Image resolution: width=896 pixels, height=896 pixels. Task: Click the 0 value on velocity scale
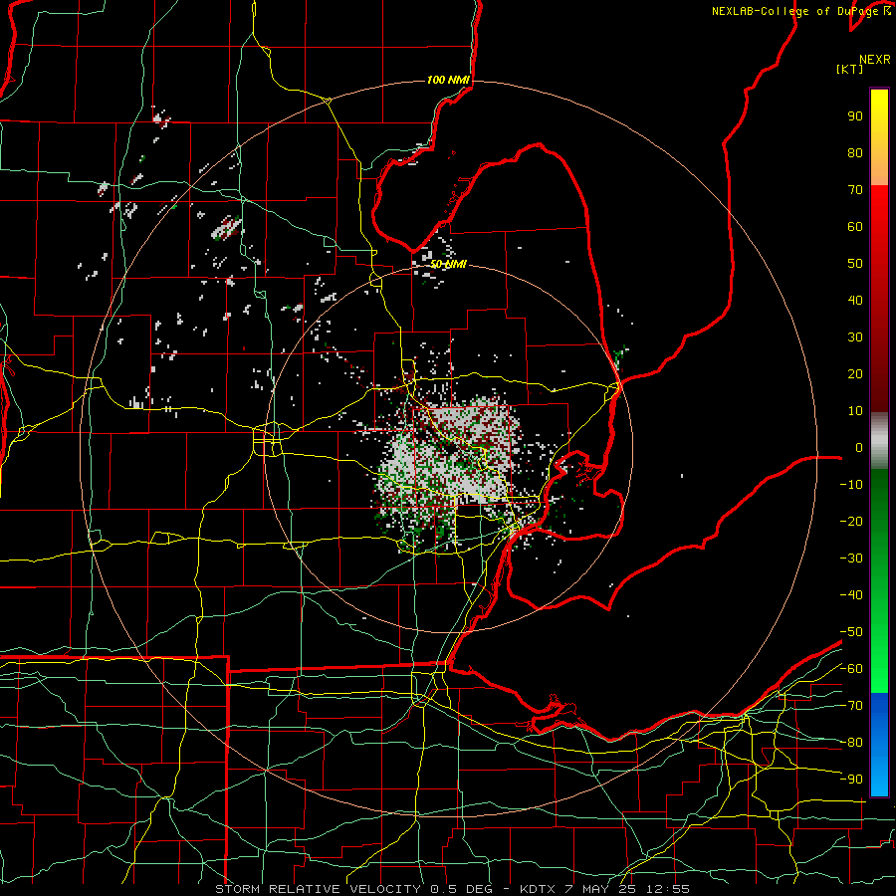[x=859, y=447]
